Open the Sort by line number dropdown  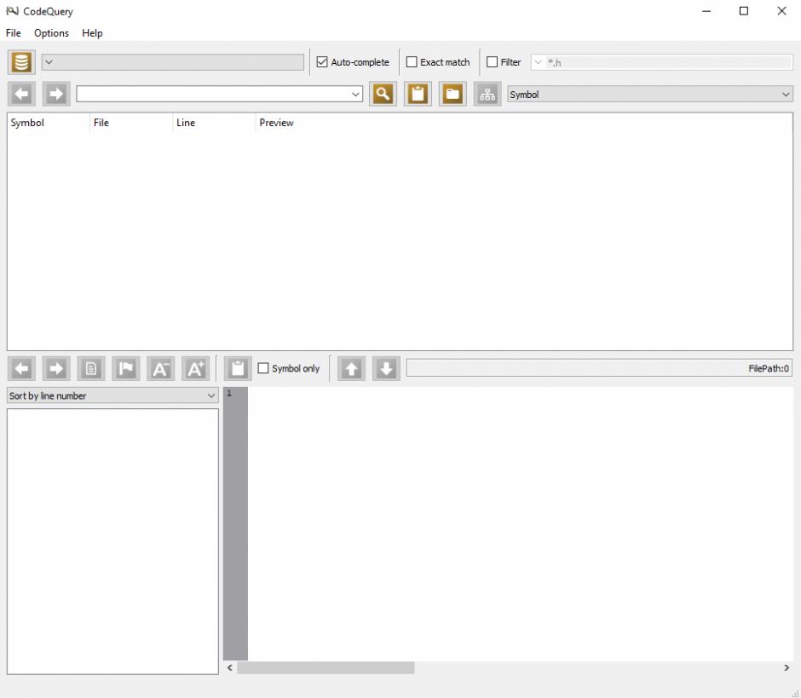112,395
